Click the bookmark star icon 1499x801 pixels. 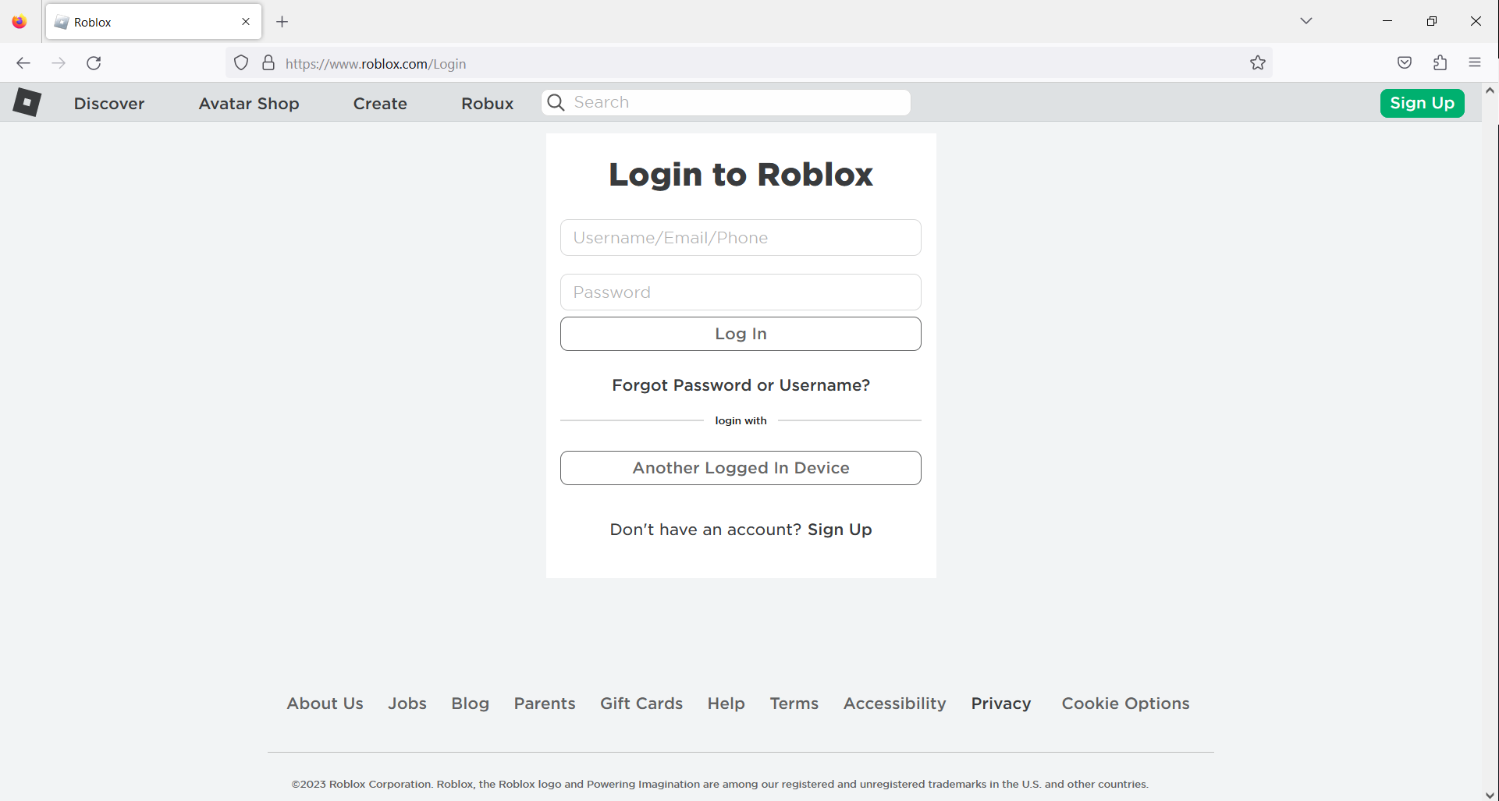pos(1257,62)
